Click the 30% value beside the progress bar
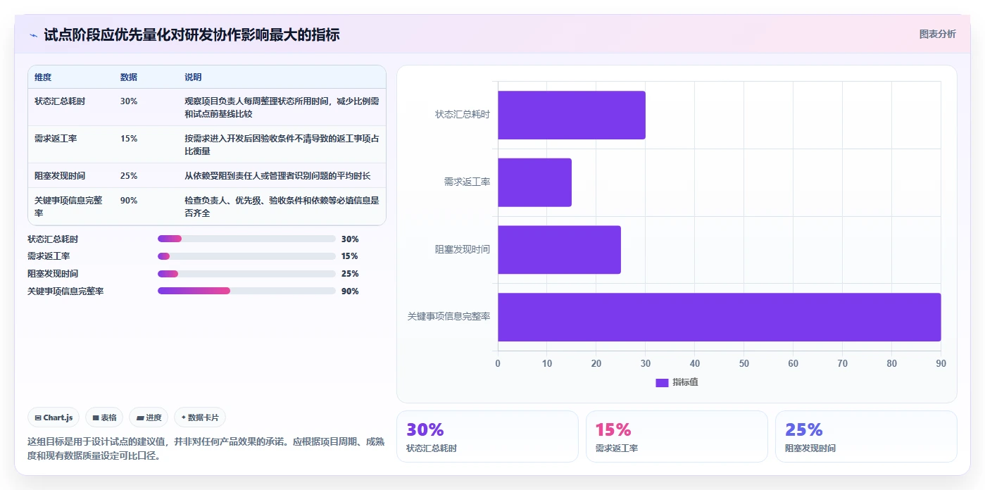Viewport: 985px width, 490px height. (x=350, y=239)
